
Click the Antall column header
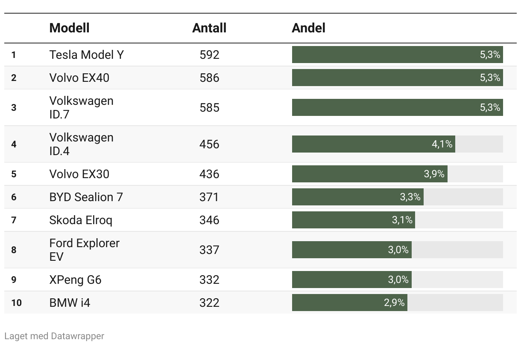[x=209, y=28]
